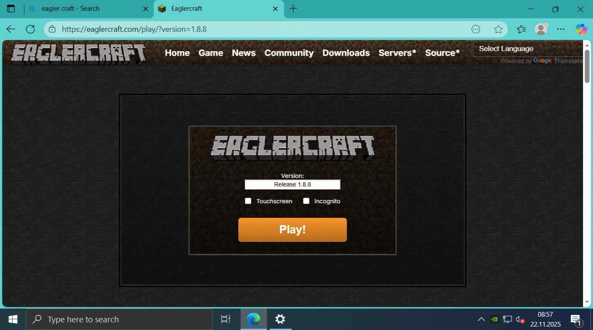This screenshot has width=593, height=330.
Task: Go to the Home page link
Action: [x=177, y=53]
